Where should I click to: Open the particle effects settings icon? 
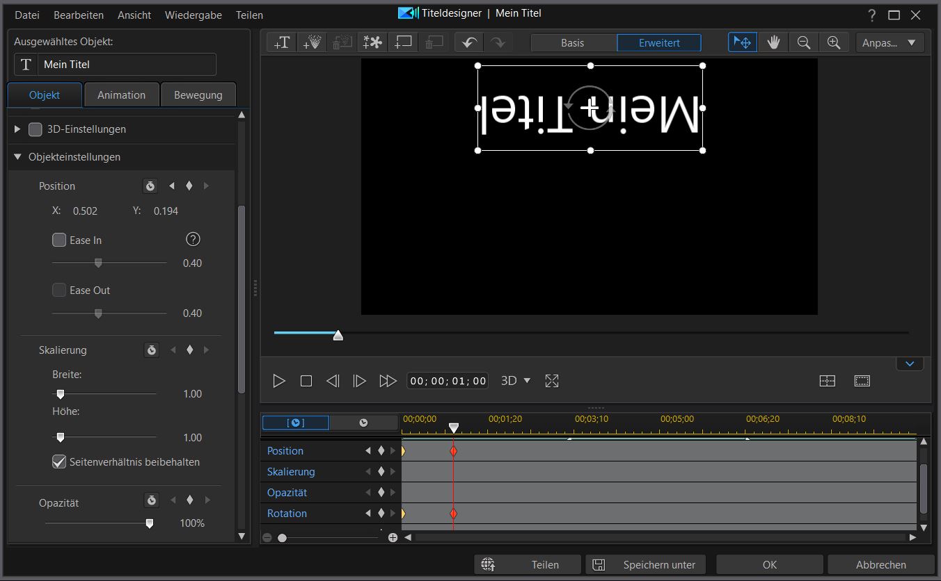(x=372, y=42)
